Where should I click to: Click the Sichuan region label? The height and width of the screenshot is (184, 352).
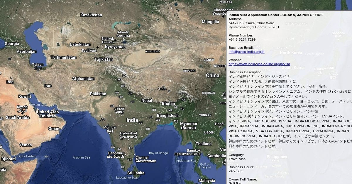pyautogui.click(x=209, y=93)
